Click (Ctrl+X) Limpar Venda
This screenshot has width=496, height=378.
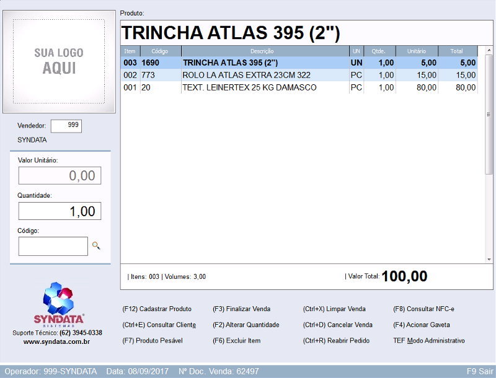click(334, 309)
